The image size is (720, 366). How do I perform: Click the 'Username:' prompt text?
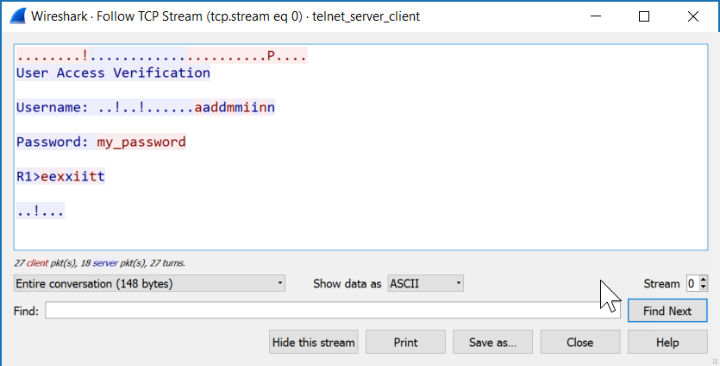tap(52, 108)
